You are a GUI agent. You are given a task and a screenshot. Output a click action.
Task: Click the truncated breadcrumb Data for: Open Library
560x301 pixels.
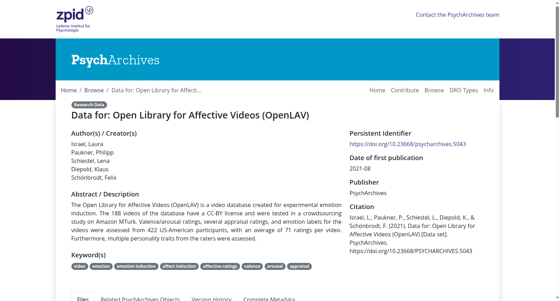point(156,90)
